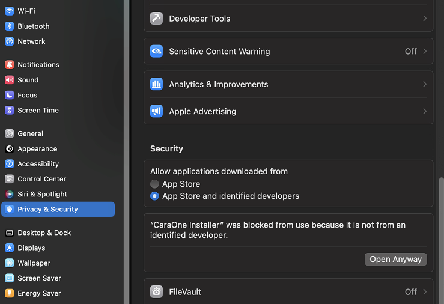Click the FileVault house icon
Image resolution: width=444 pixels, height=304 pixels.
(x=156, y=292)
